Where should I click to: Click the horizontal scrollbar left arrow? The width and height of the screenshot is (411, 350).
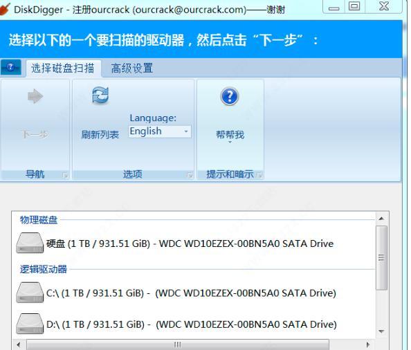19,344
